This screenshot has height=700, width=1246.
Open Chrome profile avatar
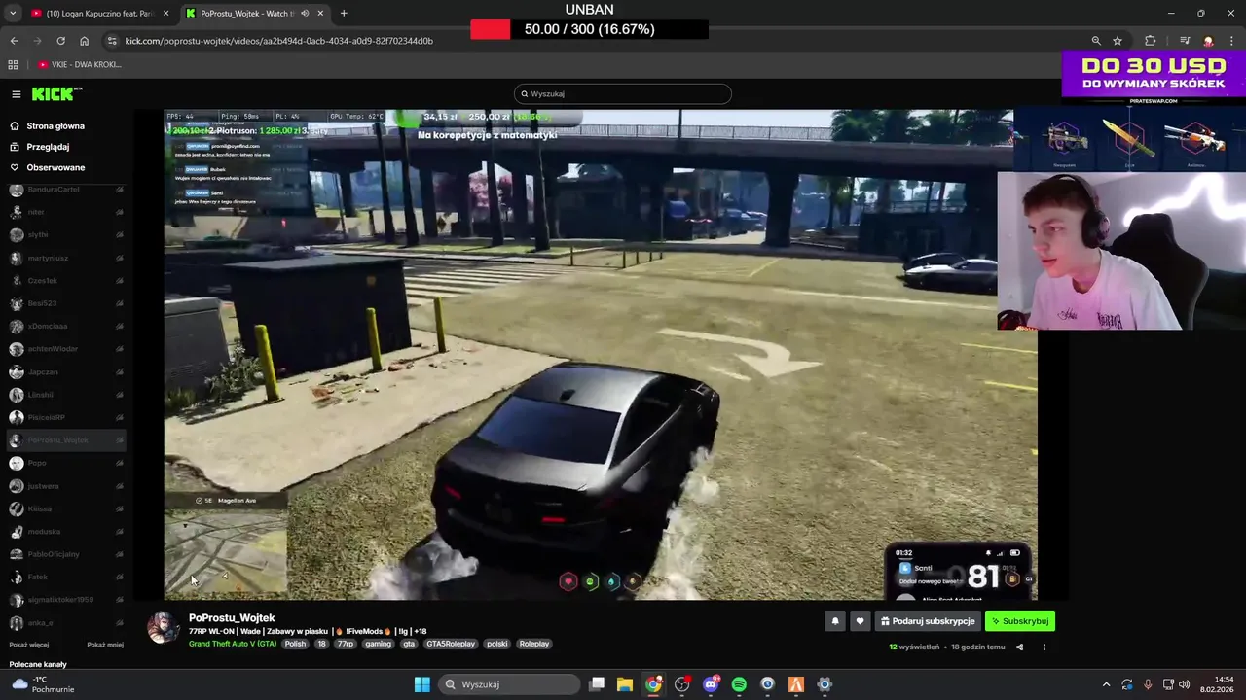point(1208,41)
